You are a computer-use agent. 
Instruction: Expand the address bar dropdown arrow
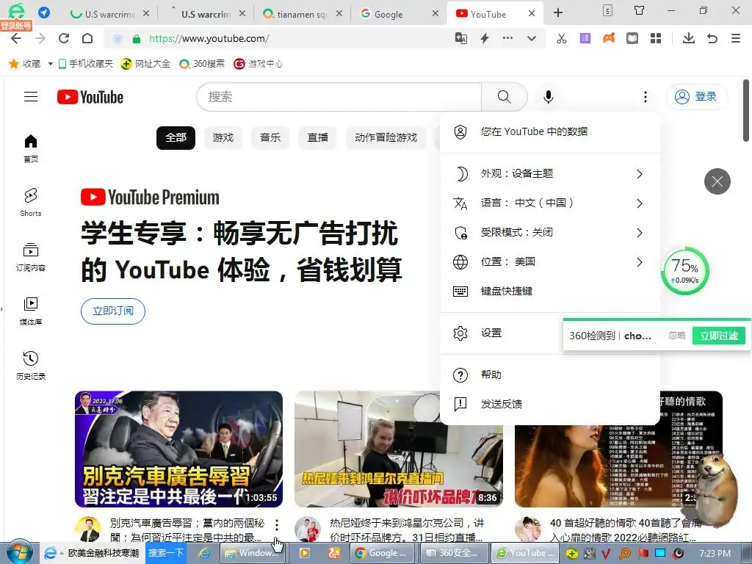pyautogui.click(x=532, y=38)
